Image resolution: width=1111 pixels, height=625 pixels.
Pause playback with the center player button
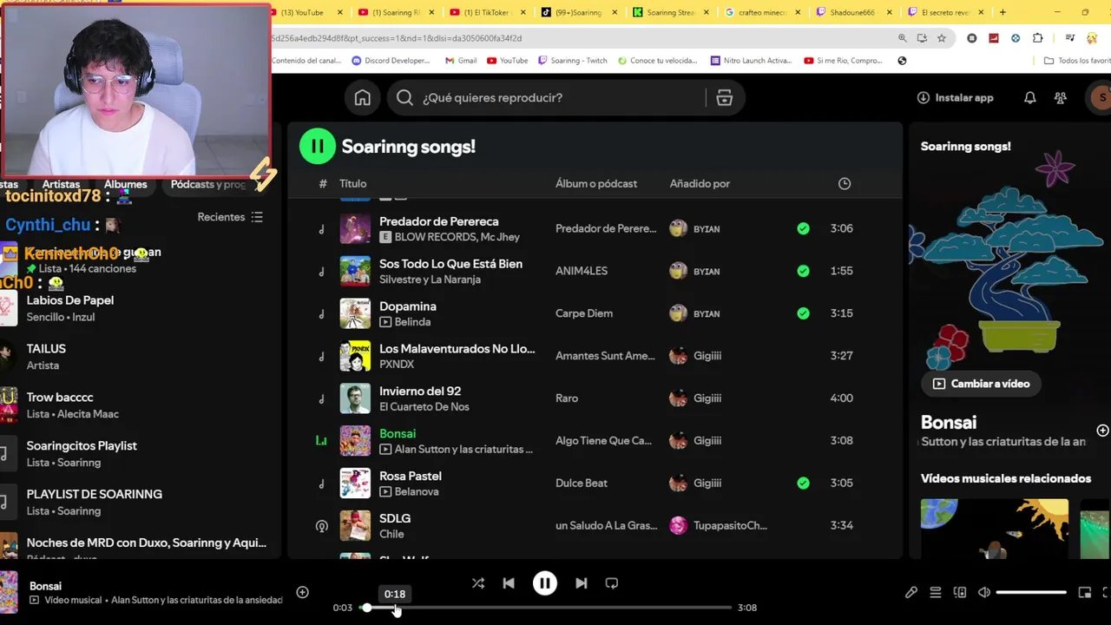pos(545,583)
